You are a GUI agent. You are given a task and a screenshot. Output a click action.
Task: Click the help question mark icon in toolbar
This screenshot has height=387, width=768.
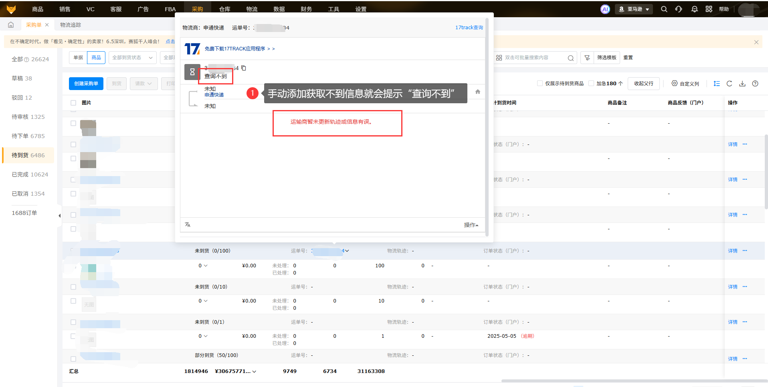coord(755,84)
